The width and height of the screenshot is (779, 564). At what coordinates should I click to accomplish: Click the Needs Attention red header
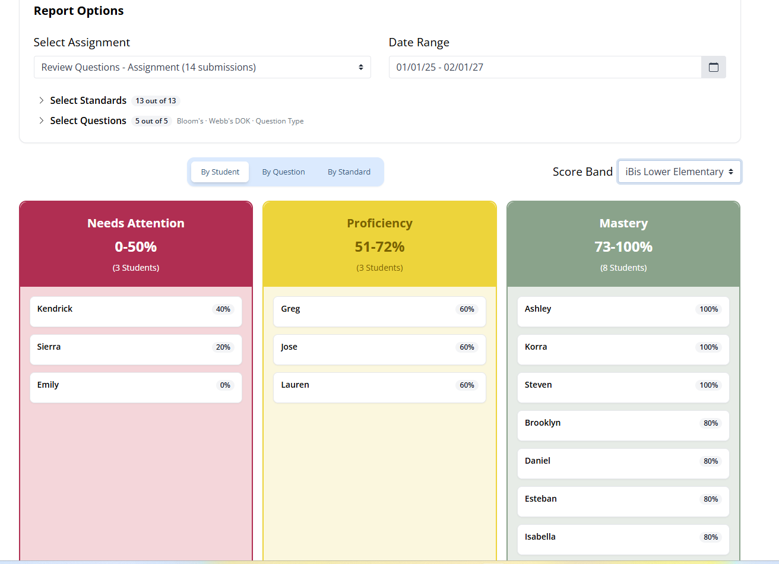(x=136, y=245)
